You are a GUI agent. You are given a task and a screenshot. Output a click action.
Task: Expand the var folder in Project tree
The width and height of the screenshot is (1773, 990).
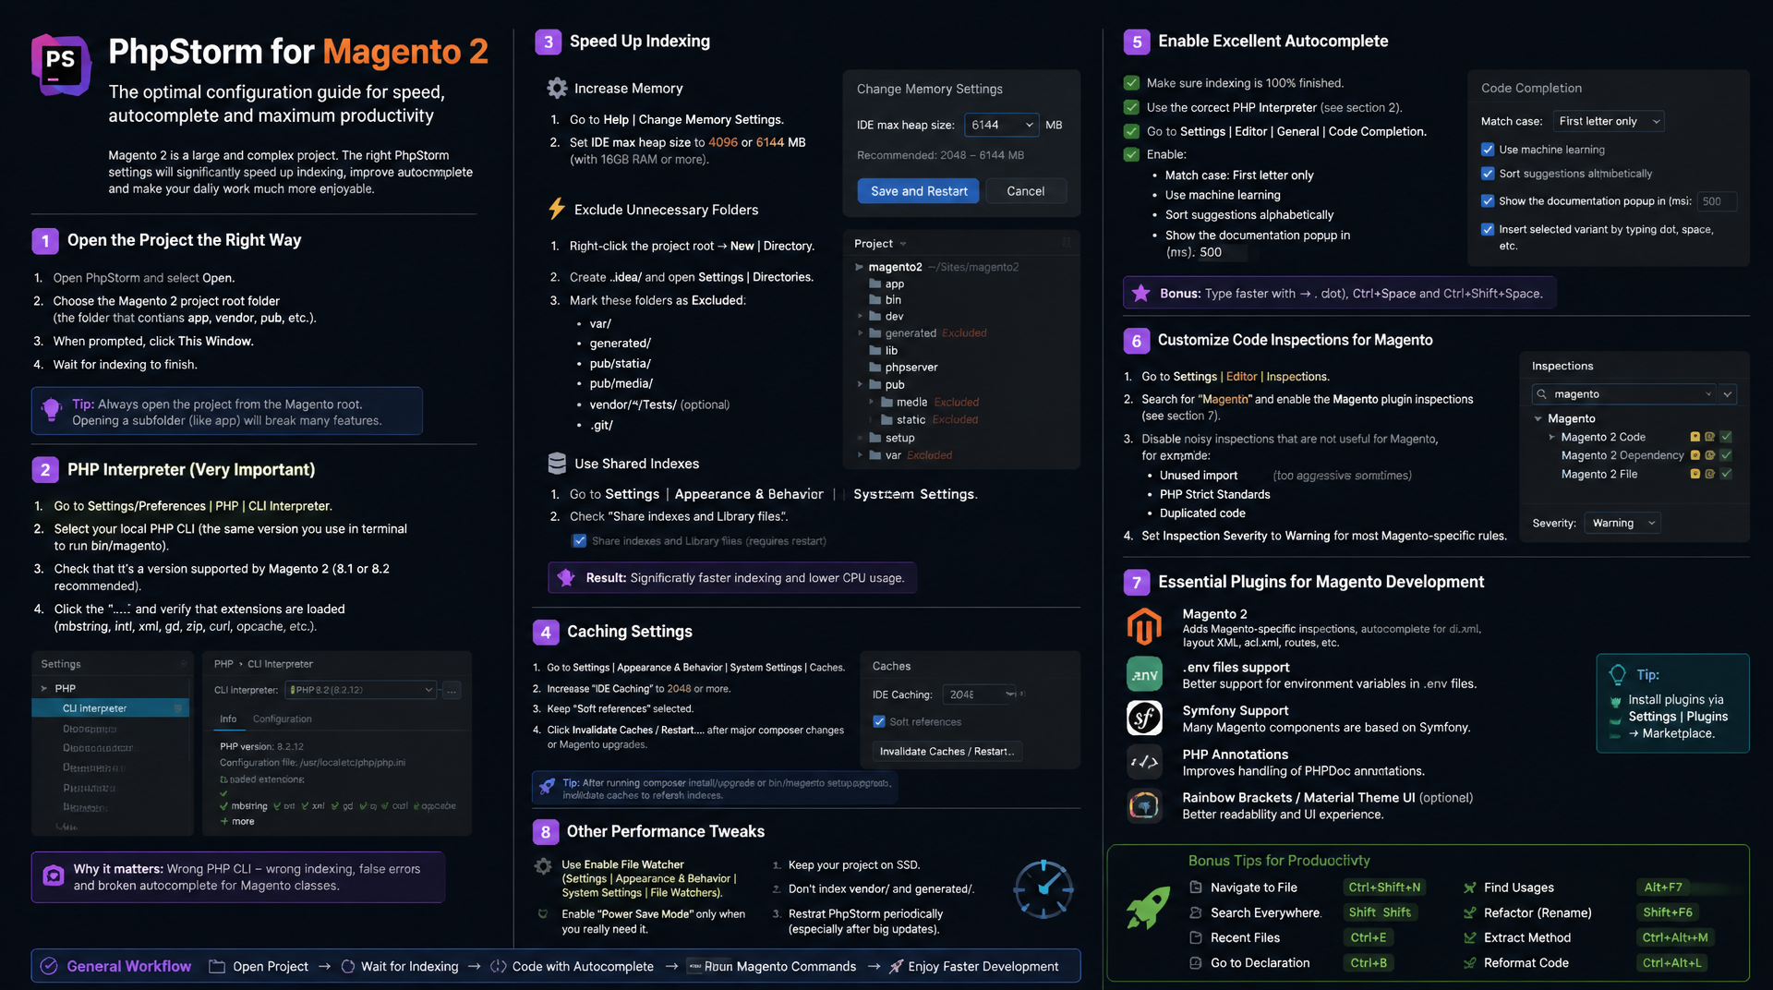(860, 455)
